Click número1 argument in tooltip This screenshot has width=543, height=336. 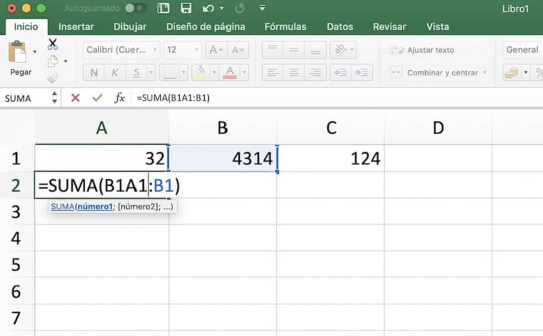coord(95,207)
